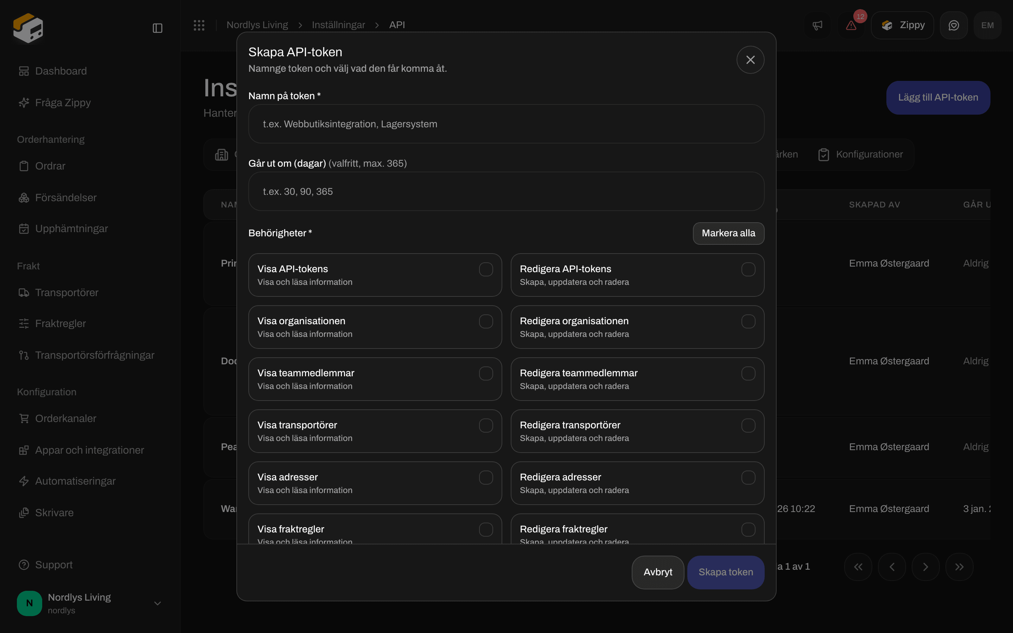Image resolution: width=1013 pixels, height=633 pixels.
Task: Click the Fråga Zippy sparkle icon
Action: (24, 103)
